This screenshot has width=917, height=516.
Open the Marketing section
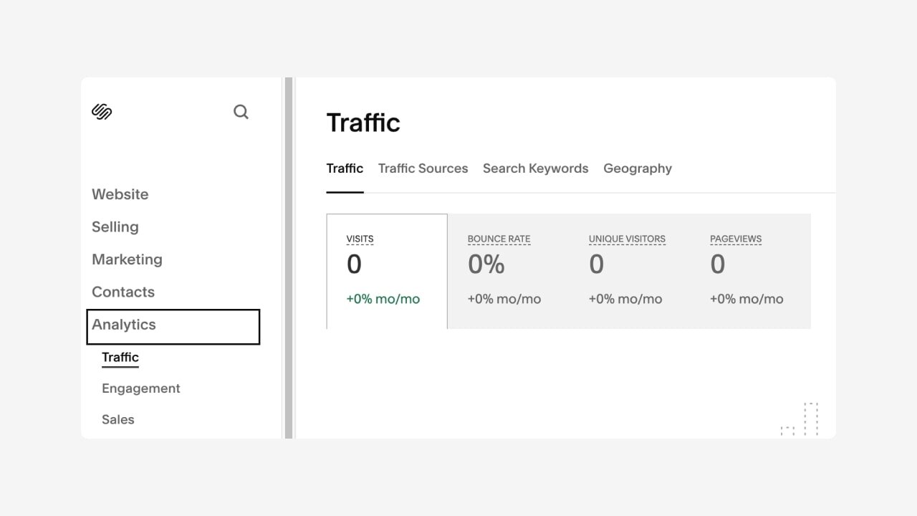127,259
